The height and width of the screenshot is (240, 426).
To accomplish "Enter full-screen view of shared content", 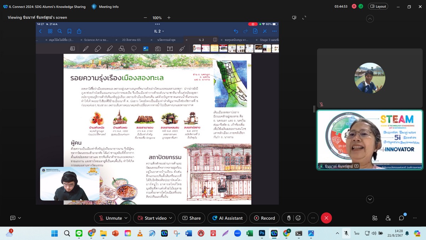I will [304, 18].
